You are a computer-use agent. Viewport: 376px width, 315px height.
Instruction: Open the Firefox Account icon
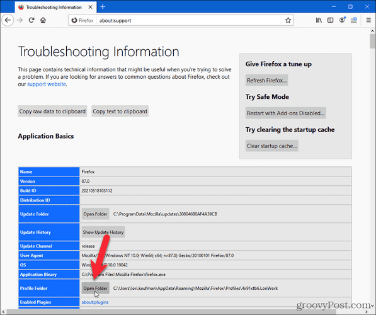coord(342,20)
